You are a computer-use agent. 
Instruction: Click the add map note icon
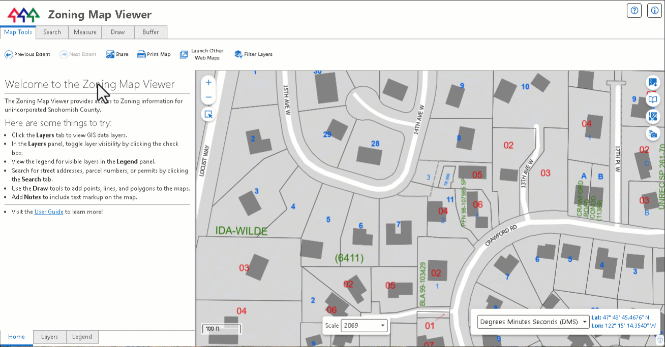(653, 82)
